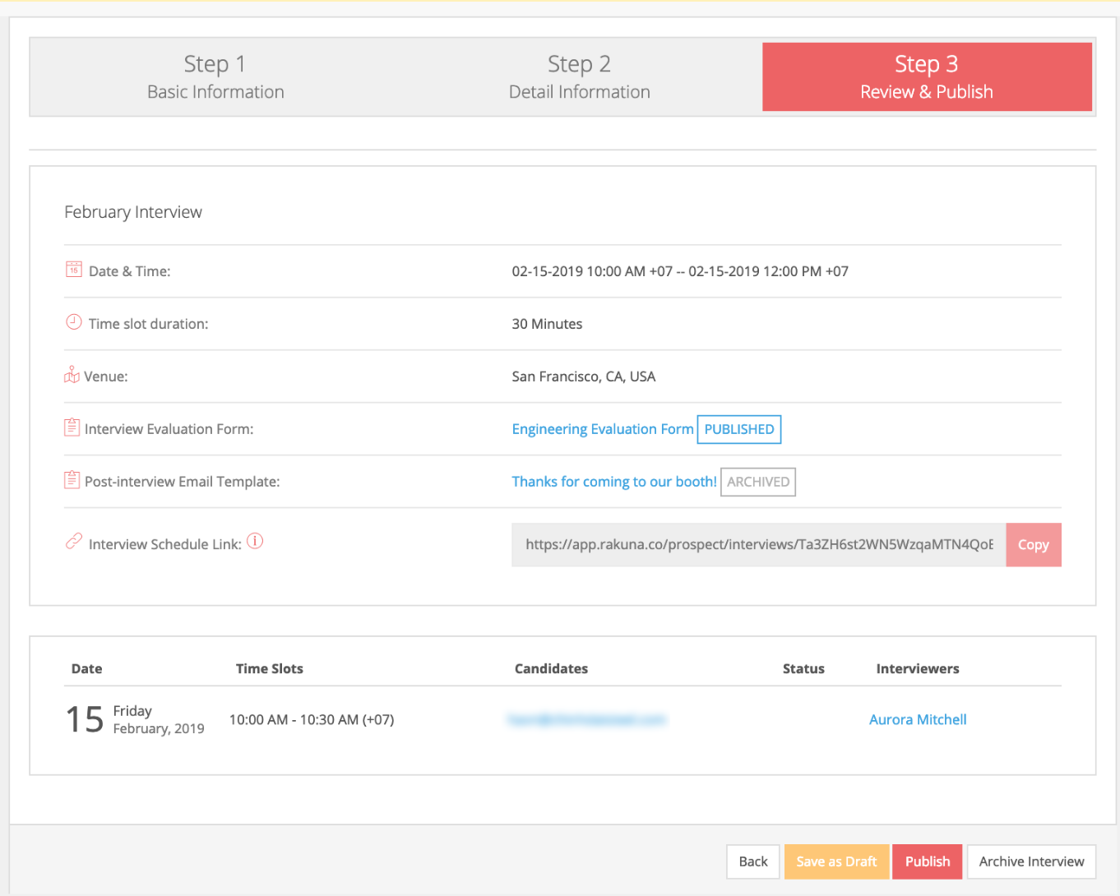This screenshot has width=1120, height=896.
Task: Copy the interview schedule link
Action: pyautogui.click(x=1033, y=544)
